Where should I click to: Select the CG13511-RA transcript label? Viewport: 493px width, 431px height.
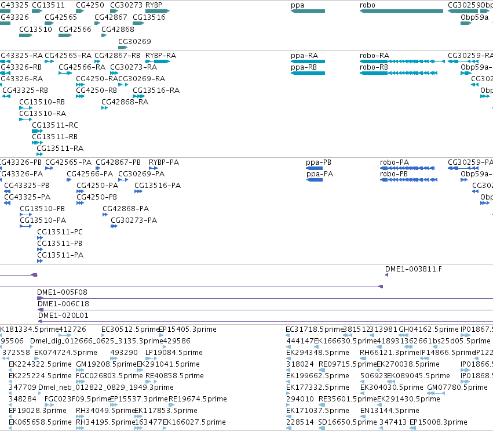pos(60,149)
